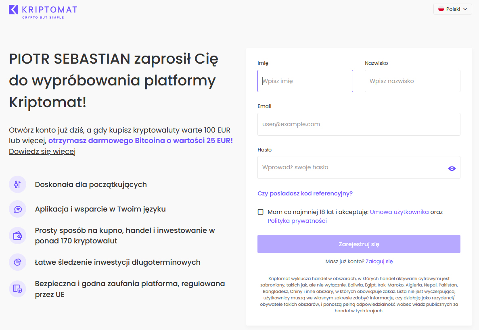The image size is (479, 330).
Task: Open the Polski language dropdown
Action: coord(452,9)
